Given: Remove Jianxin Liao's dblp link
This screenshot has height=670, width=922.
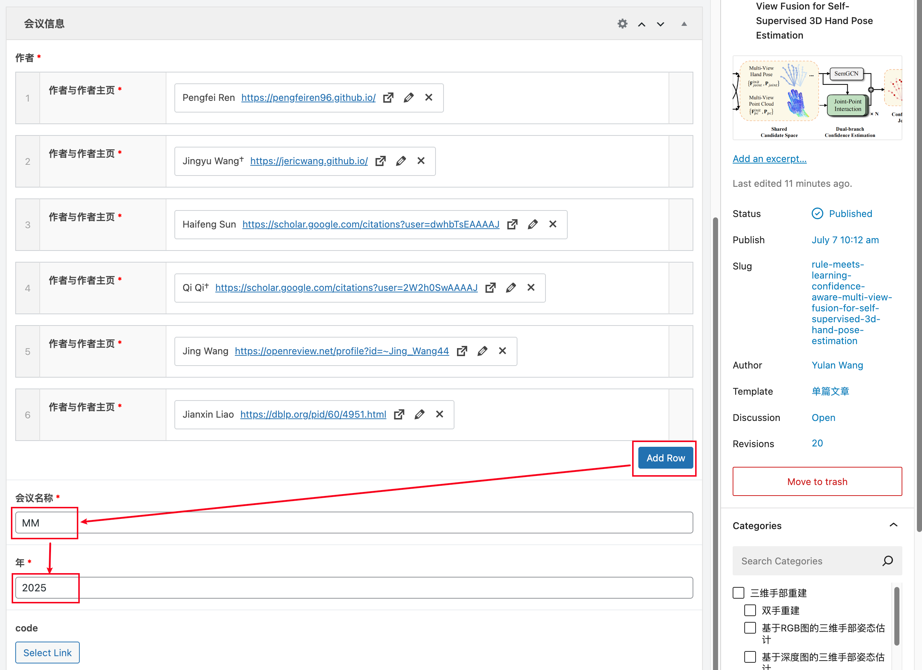Looking at the screenshot, I should pyautogui.click(x=440, y=414).
